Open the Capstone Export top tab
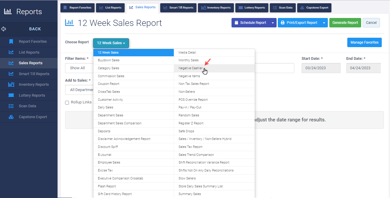 point(314,8)
